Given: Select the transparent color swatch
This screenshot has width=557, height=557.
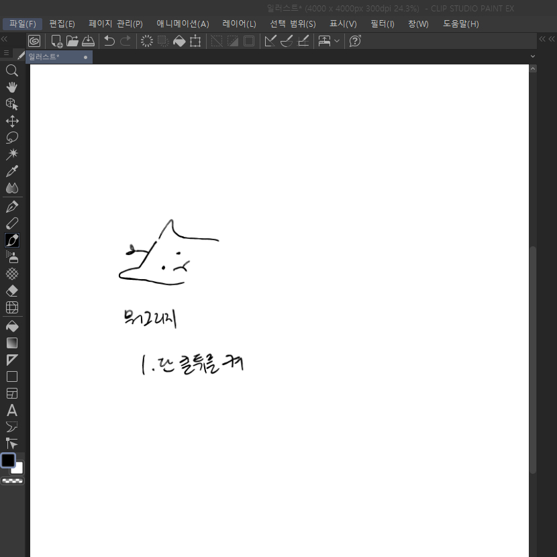Looking at the screenshot, I should pyautogui.click(x=12, y=480).
